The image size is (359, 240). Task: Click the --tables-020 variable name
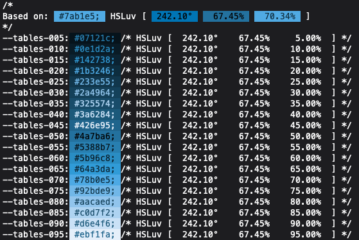[35, 71]
